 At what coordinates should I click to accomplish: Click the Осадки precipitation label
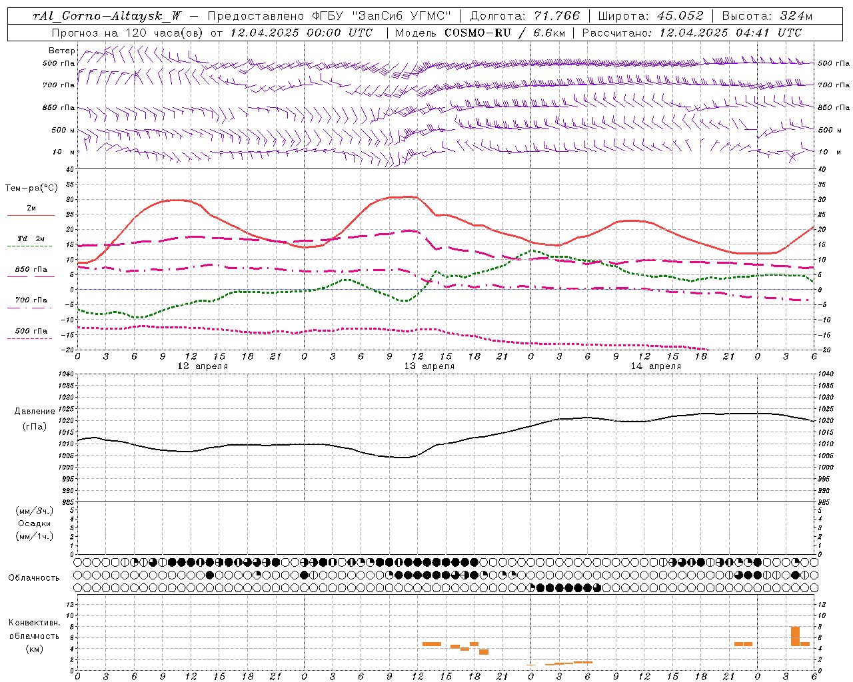click(35, 523)
